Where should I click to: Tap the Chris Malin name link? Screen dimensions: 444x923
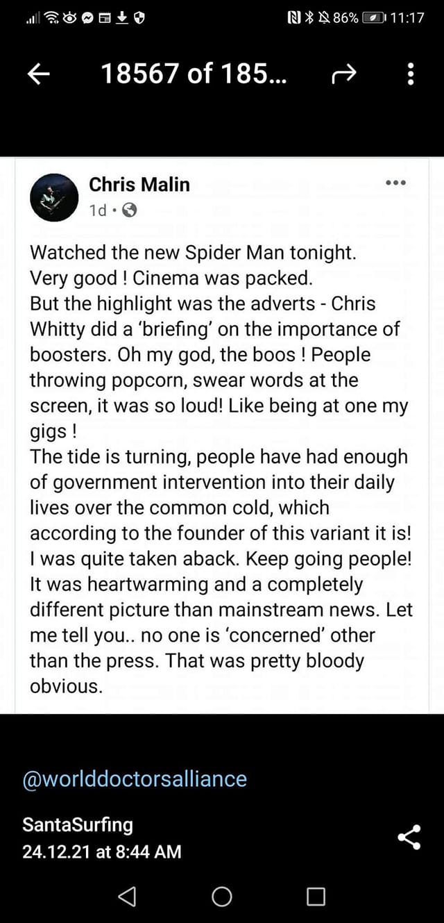pos(139,184)
